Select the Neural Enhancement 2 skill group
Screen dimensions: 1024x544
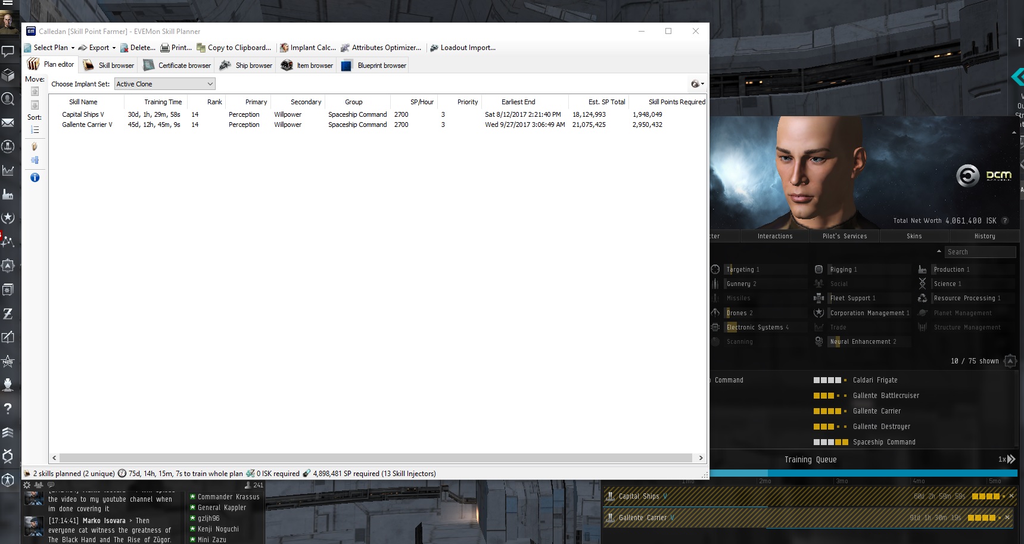click(862, 341)
